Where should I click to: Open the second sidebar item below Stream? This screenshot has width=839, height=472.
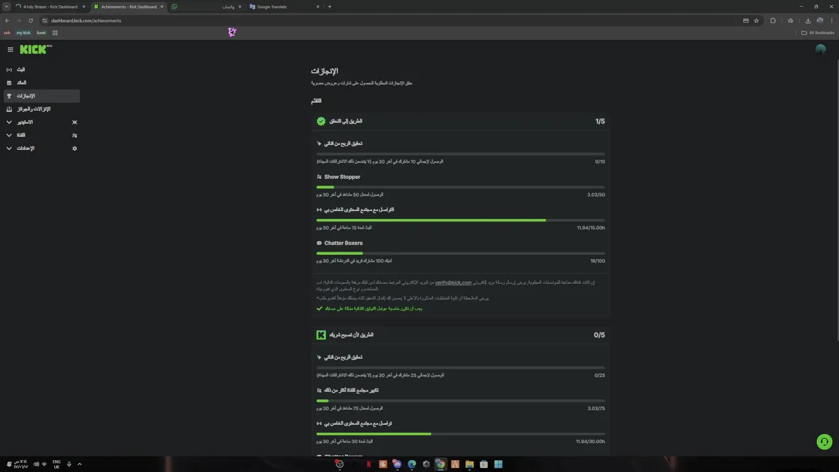41,83
